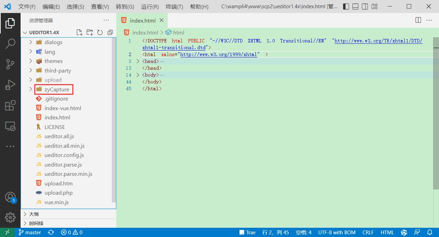Open the Manage gear menu

(x=10, y=217)
